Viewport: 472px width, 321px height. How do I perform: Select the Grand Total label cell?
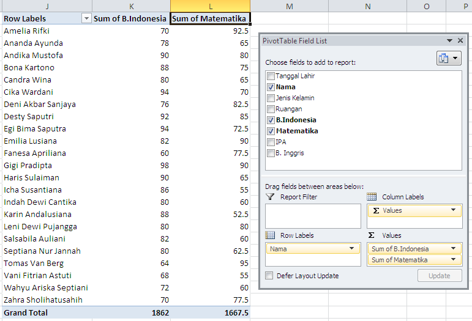coord(47,312)
